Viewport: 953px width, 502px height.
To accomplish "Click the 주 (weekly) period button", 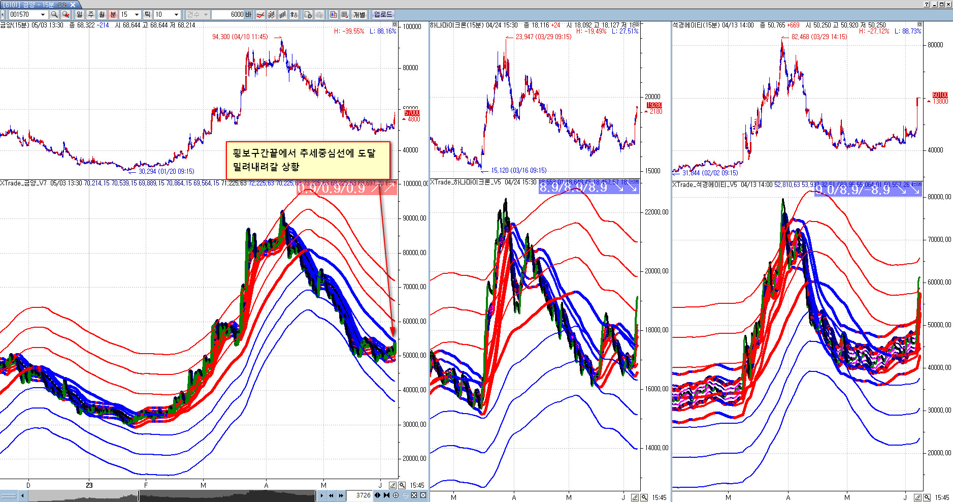I will coord(91,15).
